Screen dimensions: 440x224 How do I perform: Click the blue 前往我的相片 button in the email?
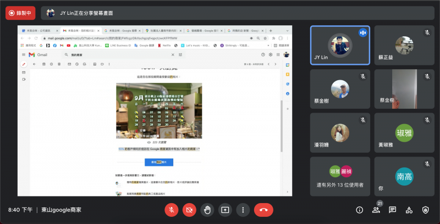tap(159, 162)
